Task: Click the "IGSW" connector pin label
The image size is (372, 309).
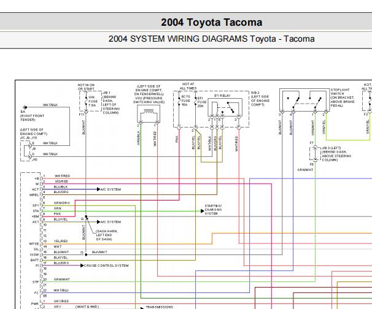Action: point(34,254)
